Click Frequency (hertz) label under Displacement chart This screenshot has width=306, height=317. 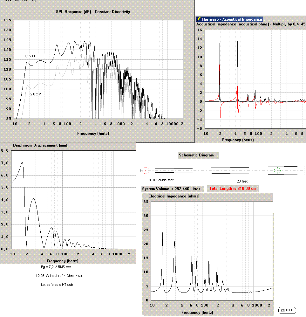click(62, 261)
